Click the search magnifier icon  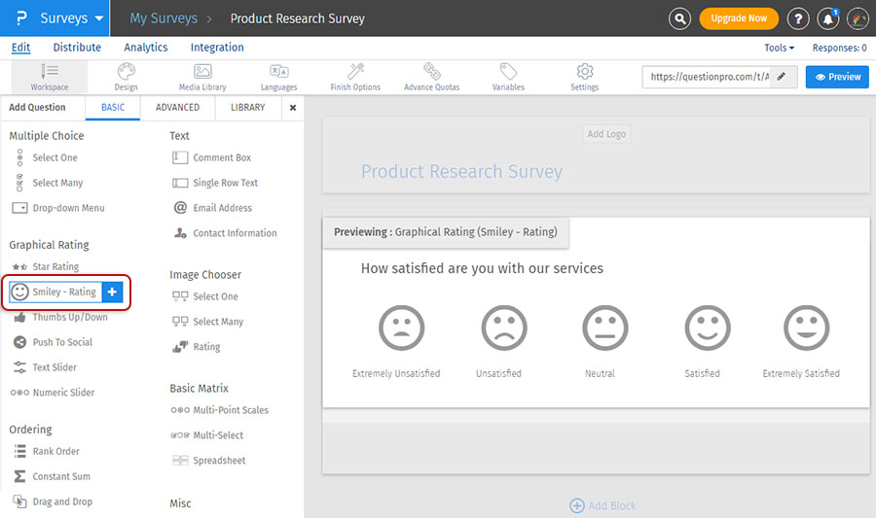point(680,18)
